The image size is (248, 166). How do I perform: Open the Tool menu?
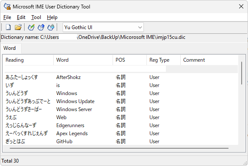coord(36,17)
